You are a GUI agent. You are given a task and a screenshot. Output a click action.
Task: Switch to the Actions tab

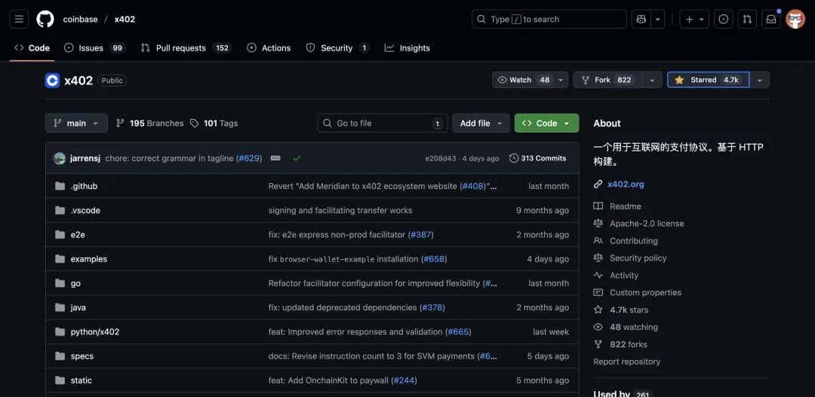coord(269,47)
